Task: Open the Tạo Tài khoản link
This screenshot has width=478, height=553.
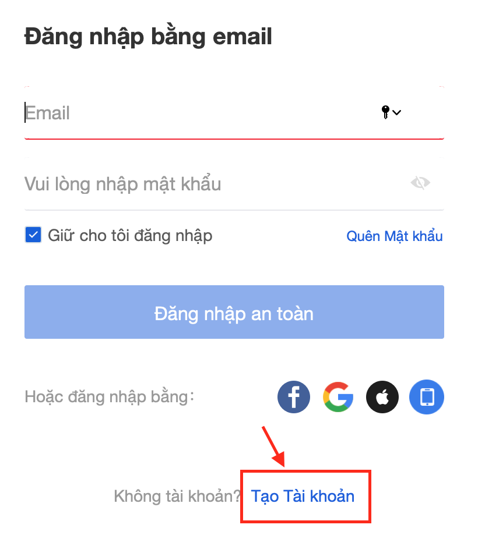Action: pyautogui.click(x=303, y=496)
